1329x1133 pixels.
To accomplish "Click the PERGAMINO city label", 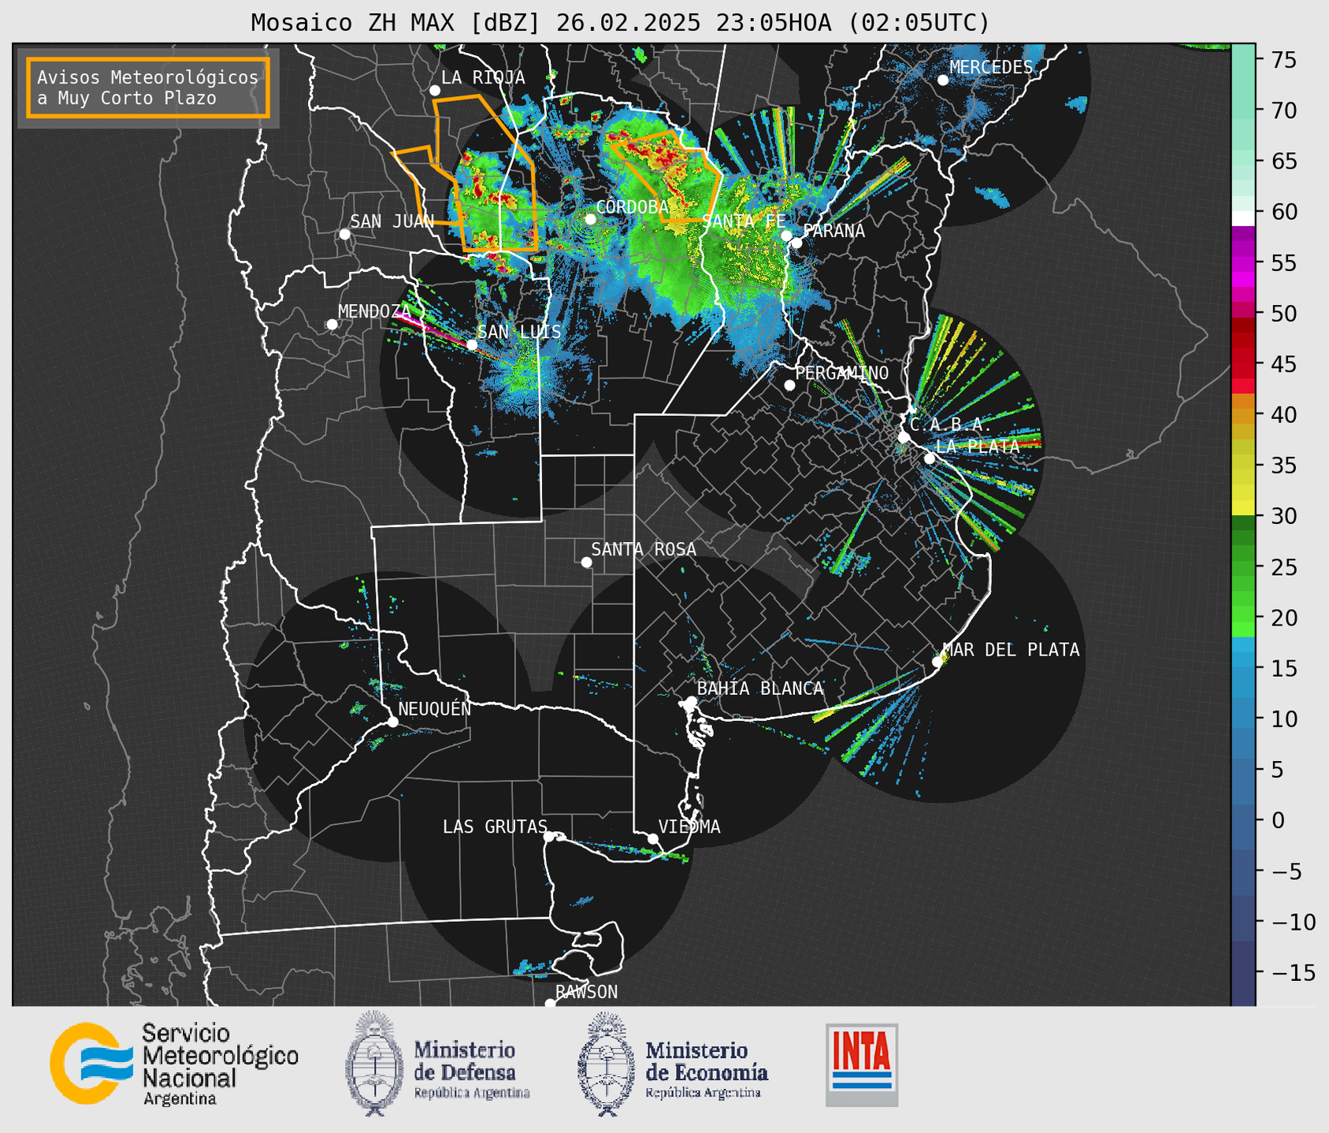I will 842,373.
